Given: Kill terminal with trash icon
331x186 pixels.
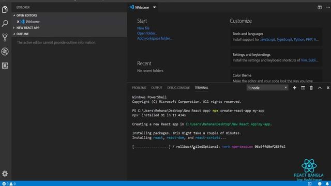Looking at the screenshot, I should tap(311, 88).
